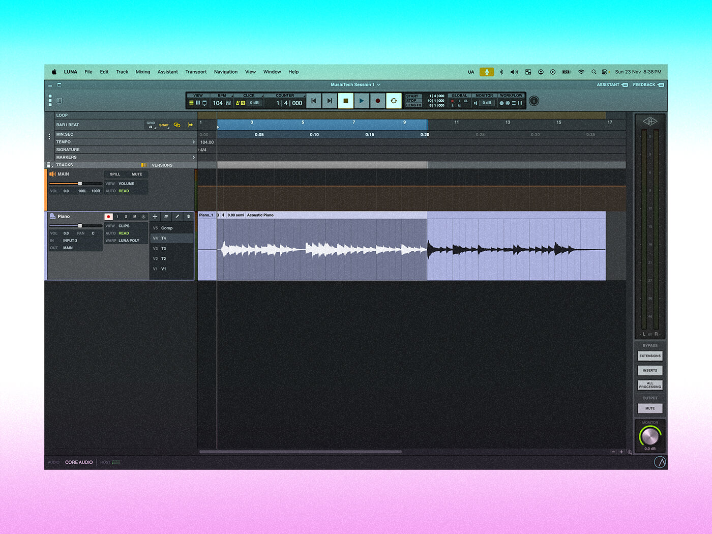Toggle the Loop button in transport
The height and width of the screenshot is (534, 712).
[394, 101]
